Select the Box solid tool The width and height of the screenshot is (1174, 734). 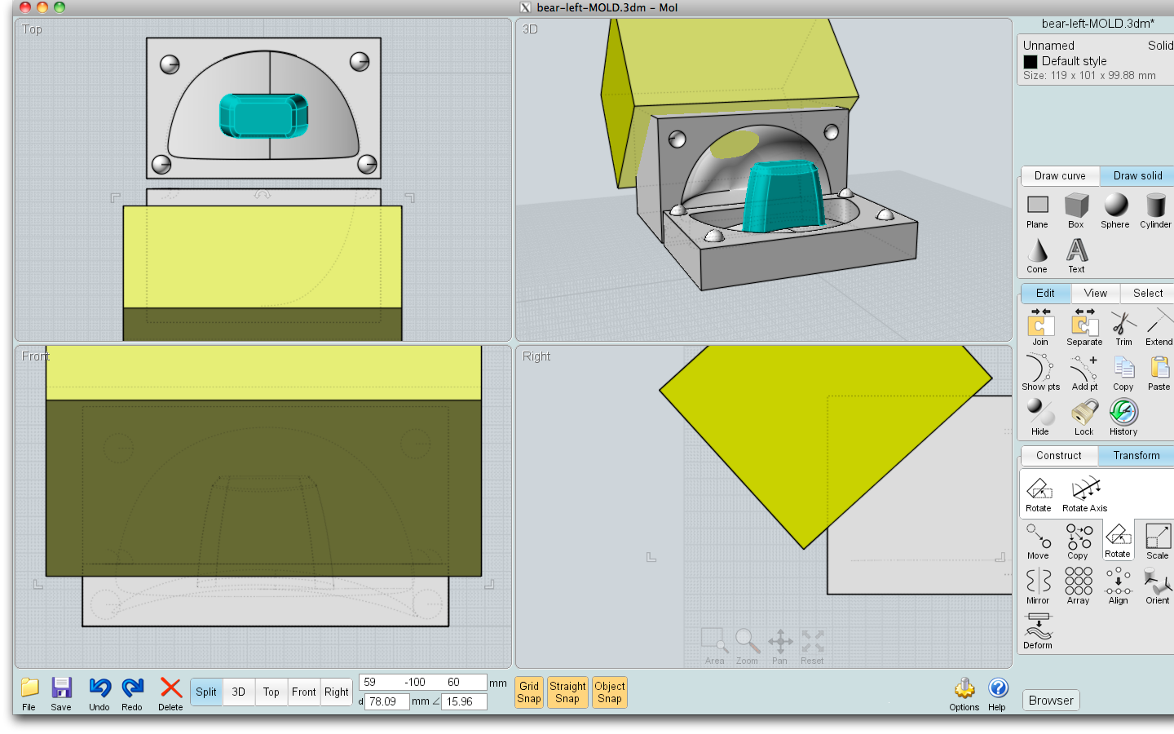tap(1076, 211)
